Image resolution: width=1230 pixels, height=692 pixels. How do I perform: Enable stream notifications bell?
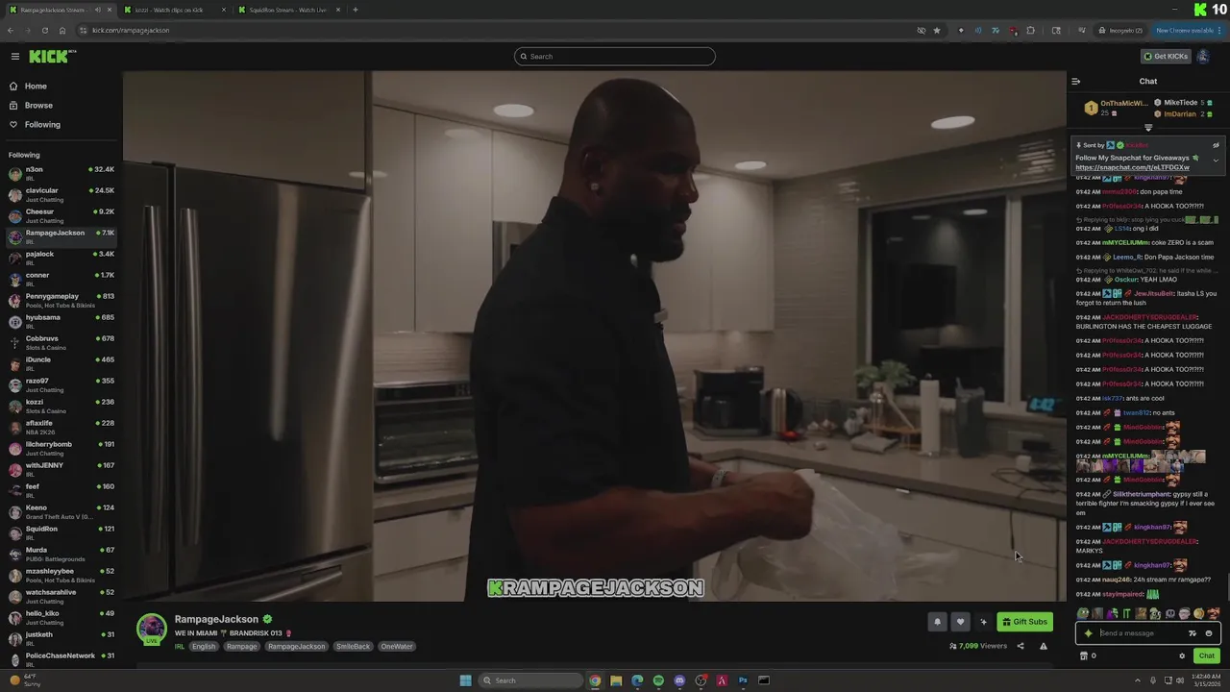(937, 622)
